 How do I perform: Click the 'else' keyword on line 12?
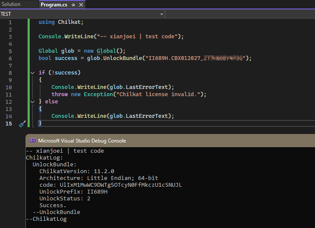pos(51,102)
